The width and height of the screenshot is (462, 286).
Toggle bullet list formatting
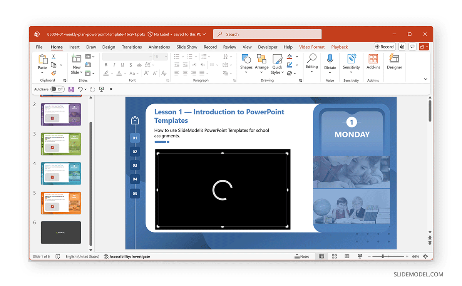[176, 56]
